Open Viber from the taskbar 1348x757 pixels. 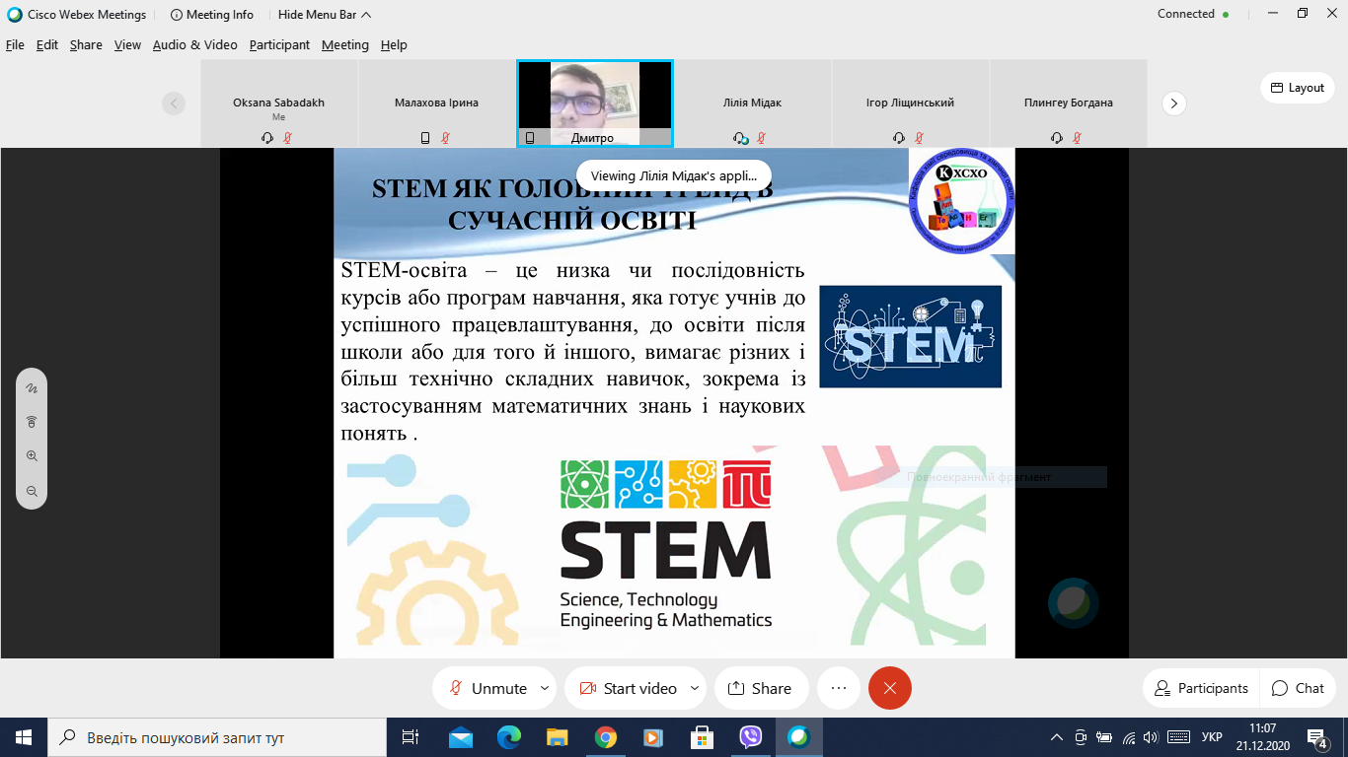click(751, 737)
